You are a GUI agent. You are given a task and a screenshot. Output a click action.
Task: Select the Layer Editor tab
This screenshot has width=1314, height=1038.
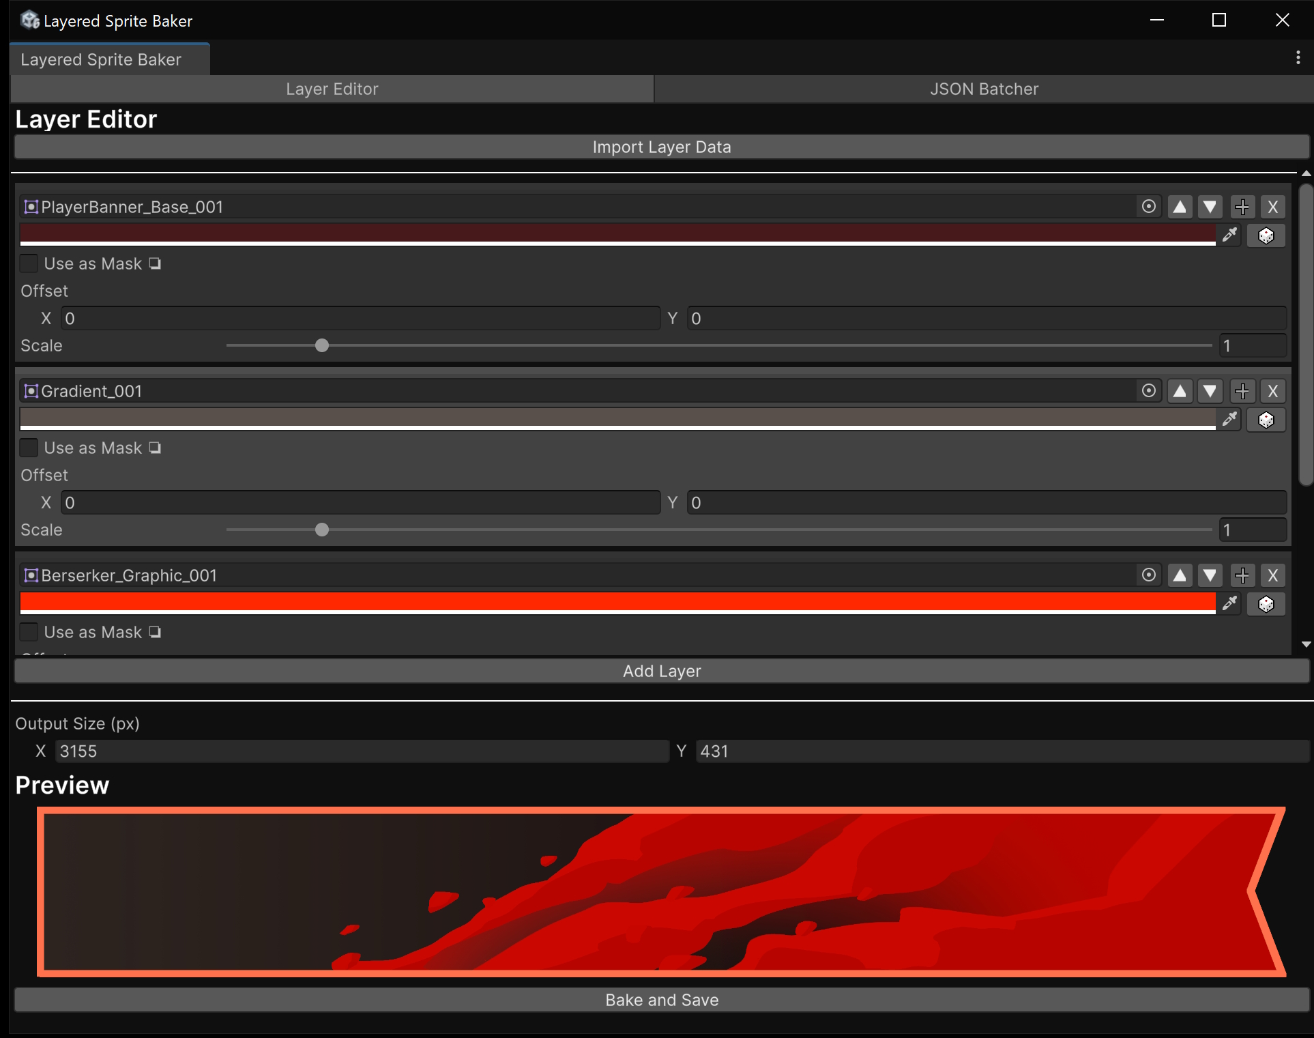click(332, 89)
